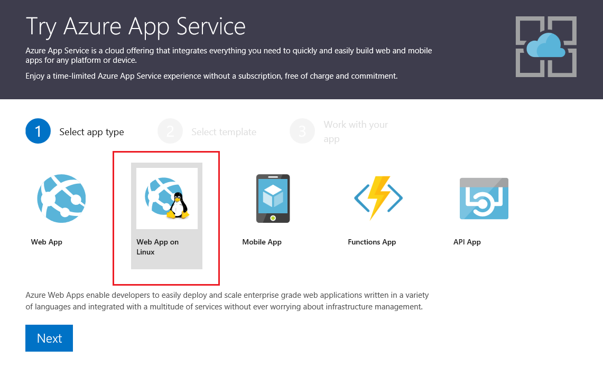603x368 pixels.
Task: Click the Azure App Service cloud logo
Action: [546, 46]
